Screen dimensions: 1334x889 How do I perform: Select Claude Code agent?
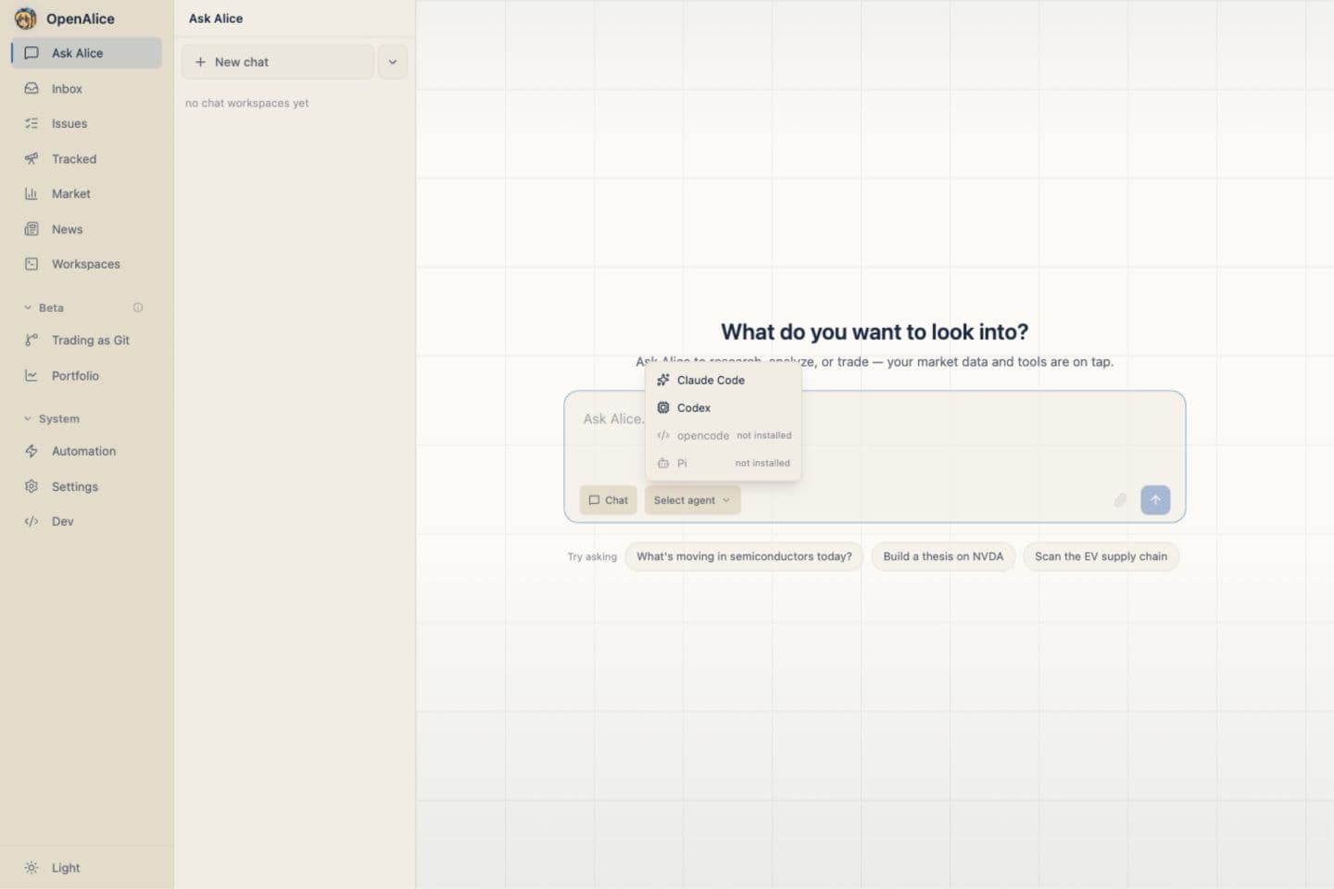pyautogui.click(x=724, y=380)
